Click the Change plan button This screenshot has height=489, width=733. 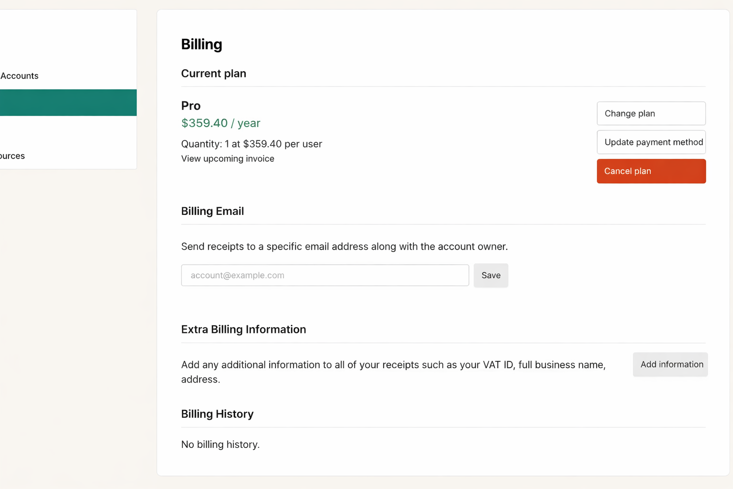pos(651,114)
